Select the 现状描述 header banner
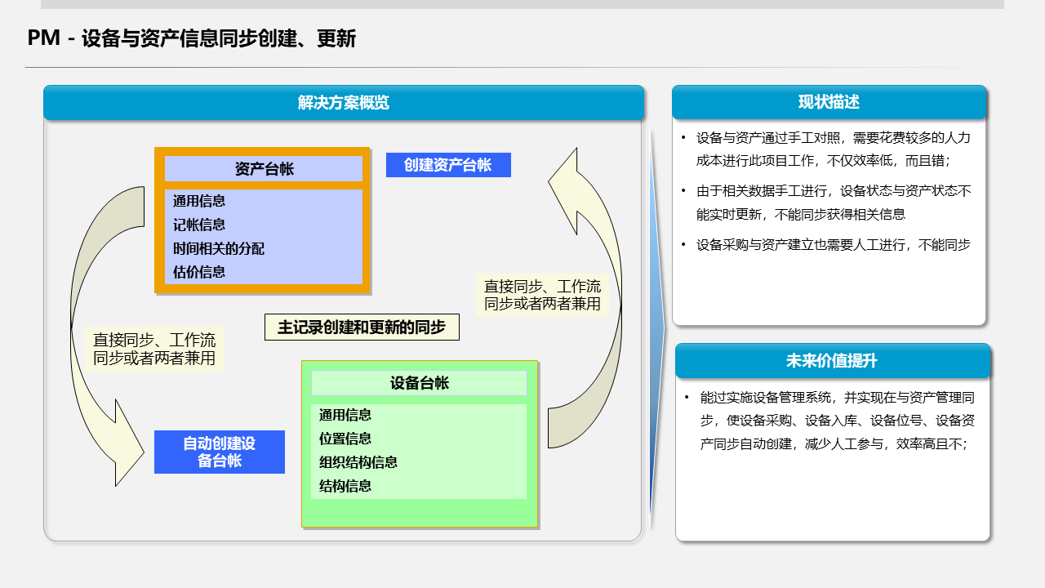1045x588 pixels. click(x=829, y=102)
